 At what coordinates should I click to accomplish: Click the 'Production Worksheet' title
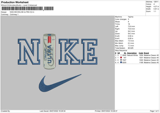[15, 2]
